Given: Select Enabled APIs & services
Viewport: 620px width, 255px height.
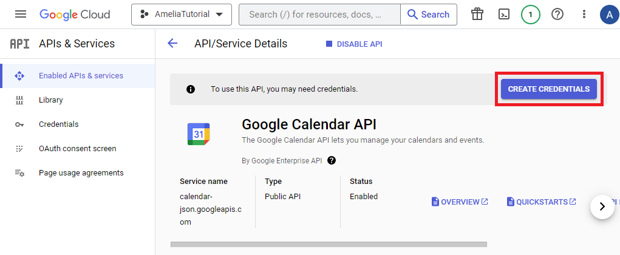Looking at the screenshot, I should pyautogui.click(x=81, y=76).
